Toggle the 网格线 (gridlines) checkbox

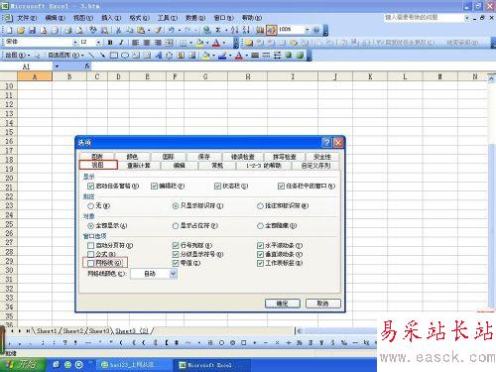click(x=90, y=263)
